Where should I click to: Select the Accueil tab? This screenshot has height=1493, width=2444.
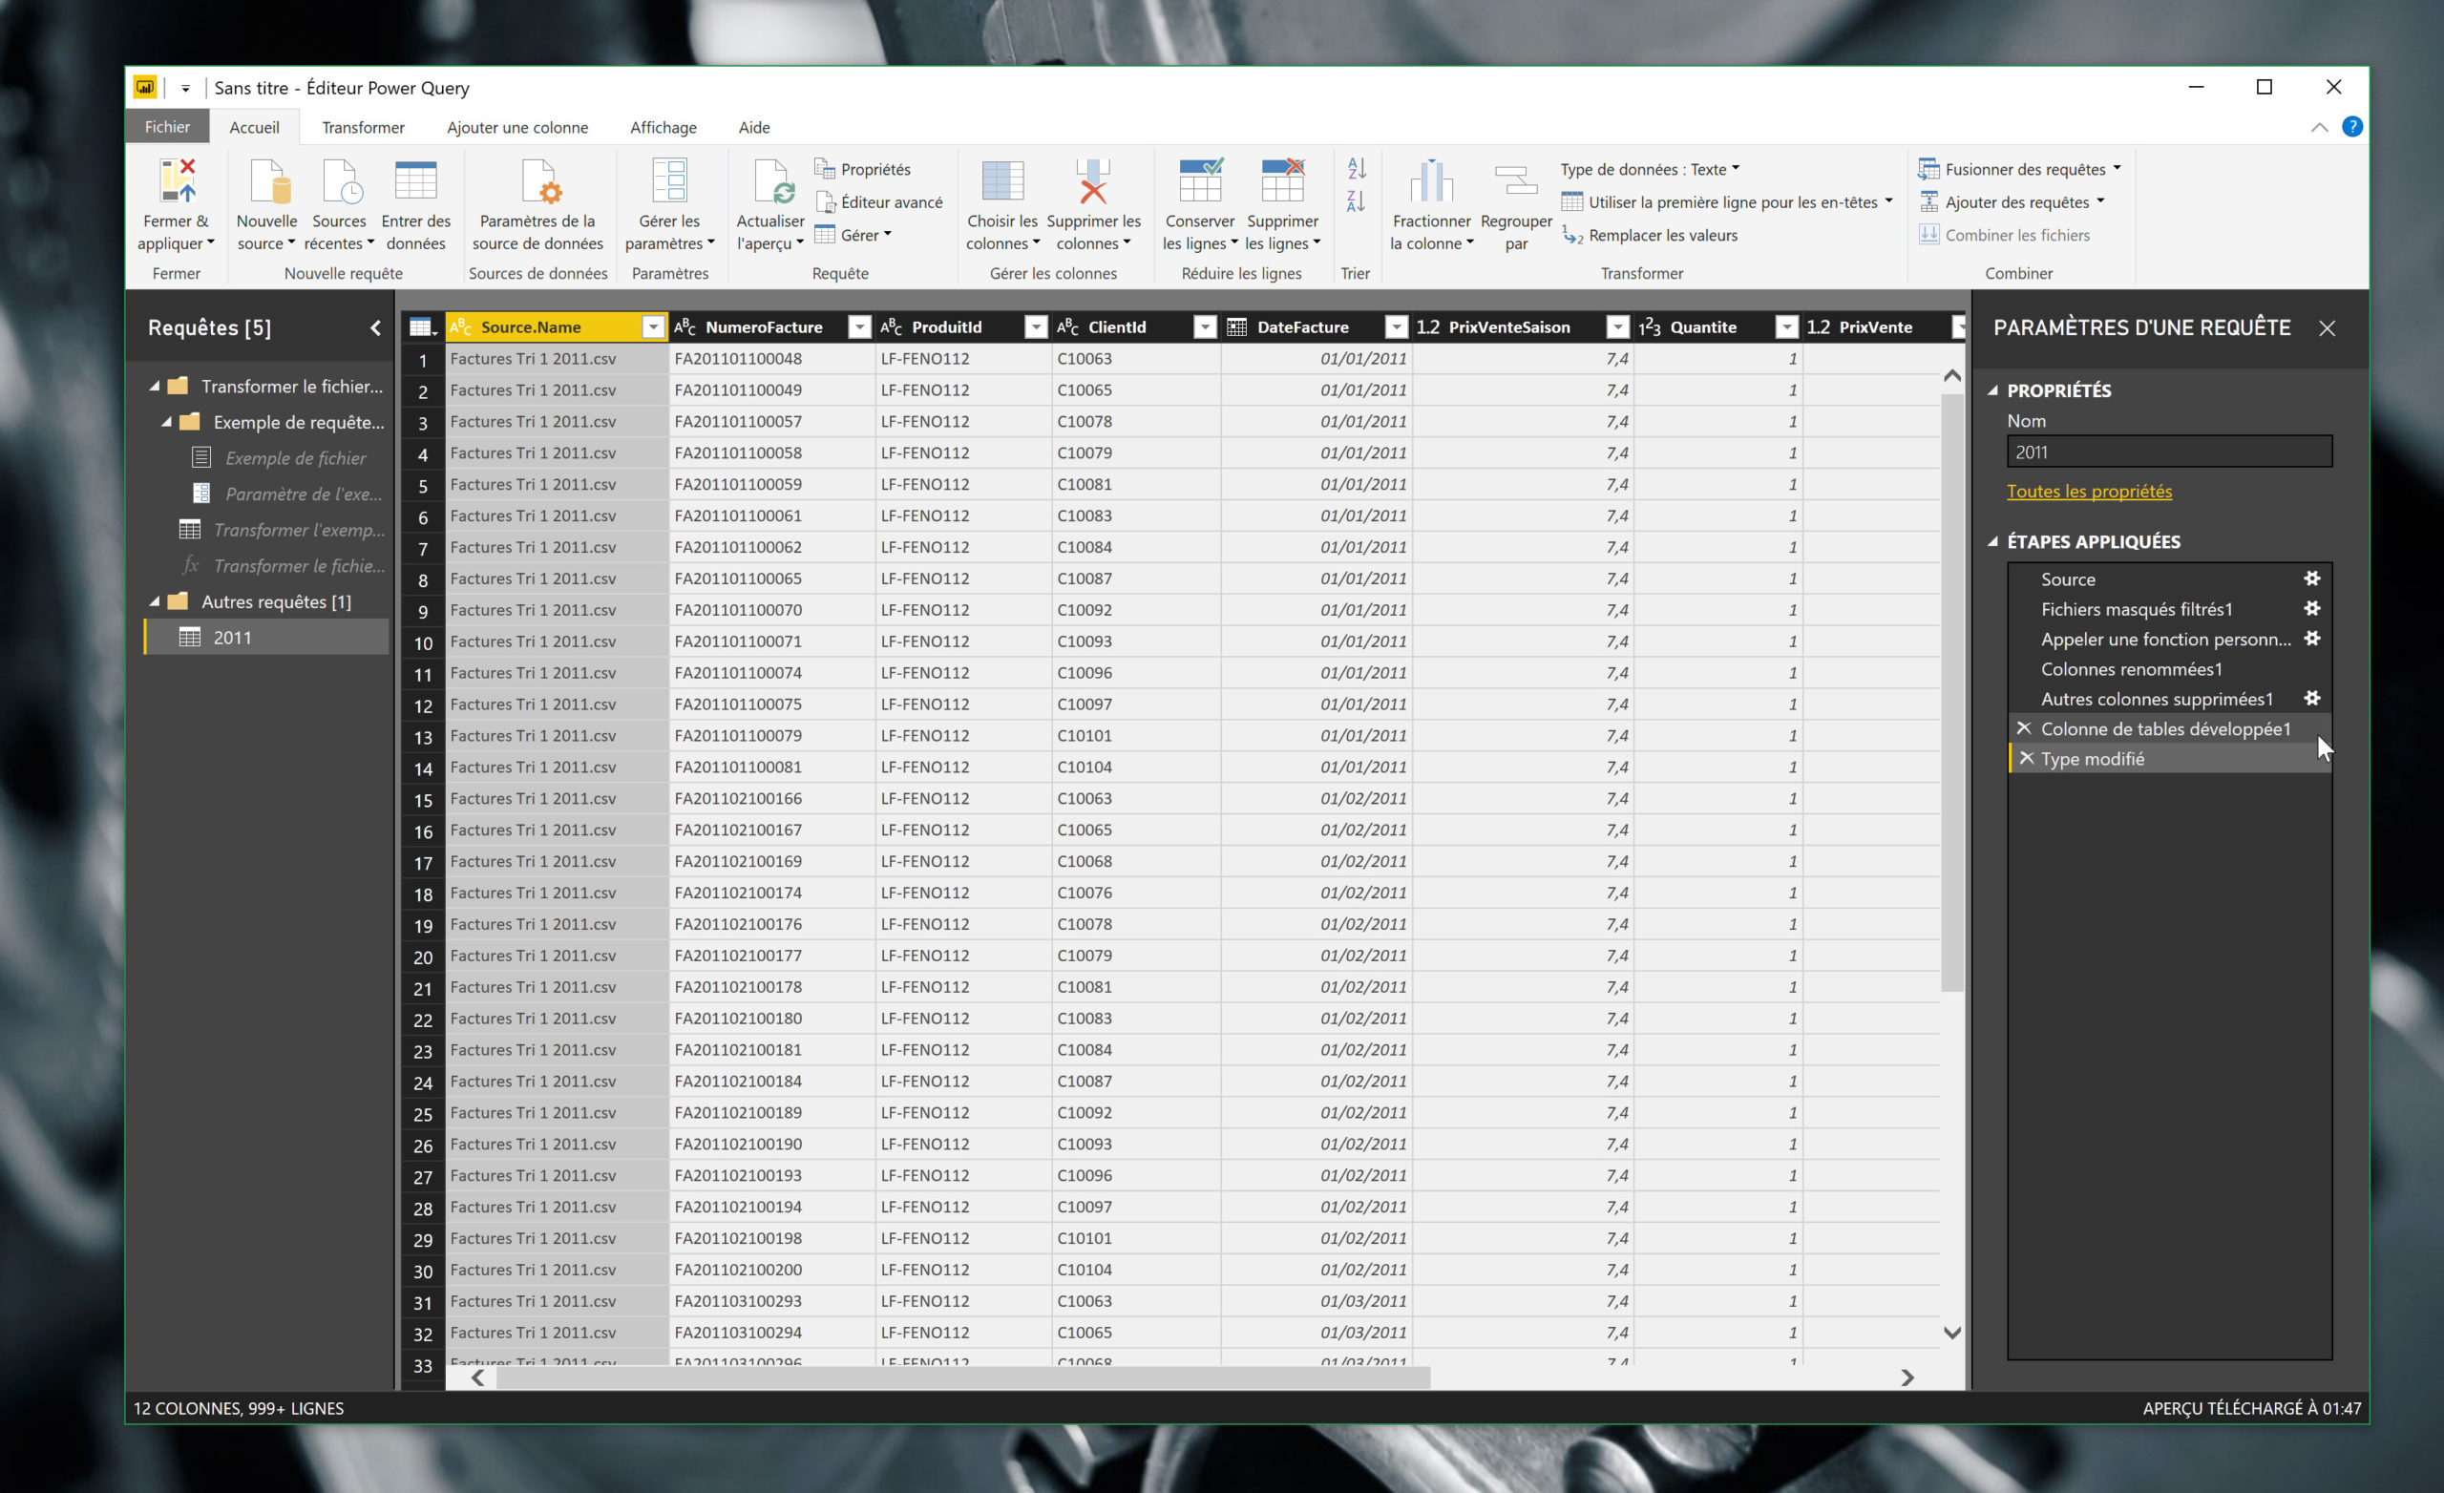(x=254, y=127)
